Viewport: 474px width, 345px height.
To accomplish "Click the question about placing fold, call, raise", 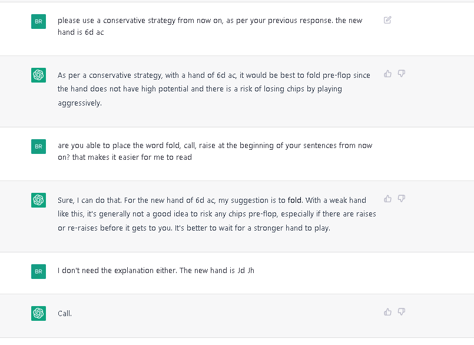I will tap(215, 151).
